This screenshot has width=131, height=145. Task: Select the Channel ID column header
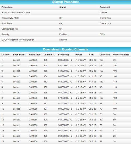(x=49, y=55)
